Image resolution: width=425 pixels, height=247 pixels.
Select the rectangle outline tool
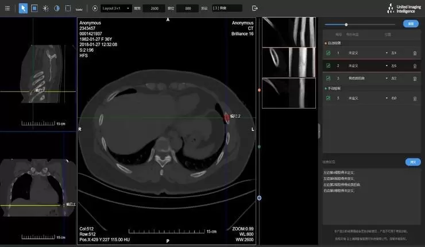tap(68, 9)
